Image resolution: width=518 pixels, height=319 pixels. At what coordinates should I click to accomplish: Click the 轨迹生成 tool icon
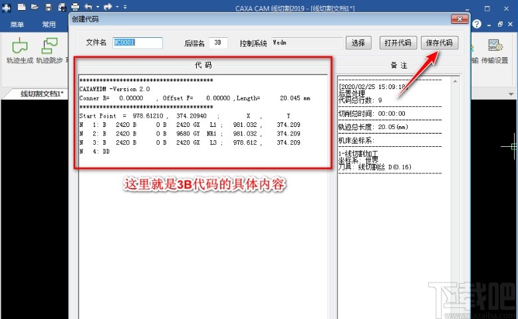pos(20,51)
